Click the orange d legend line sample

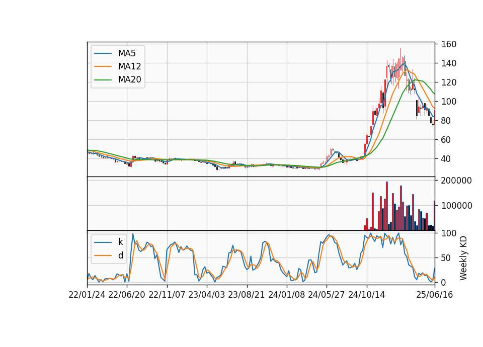click(103, 255)
